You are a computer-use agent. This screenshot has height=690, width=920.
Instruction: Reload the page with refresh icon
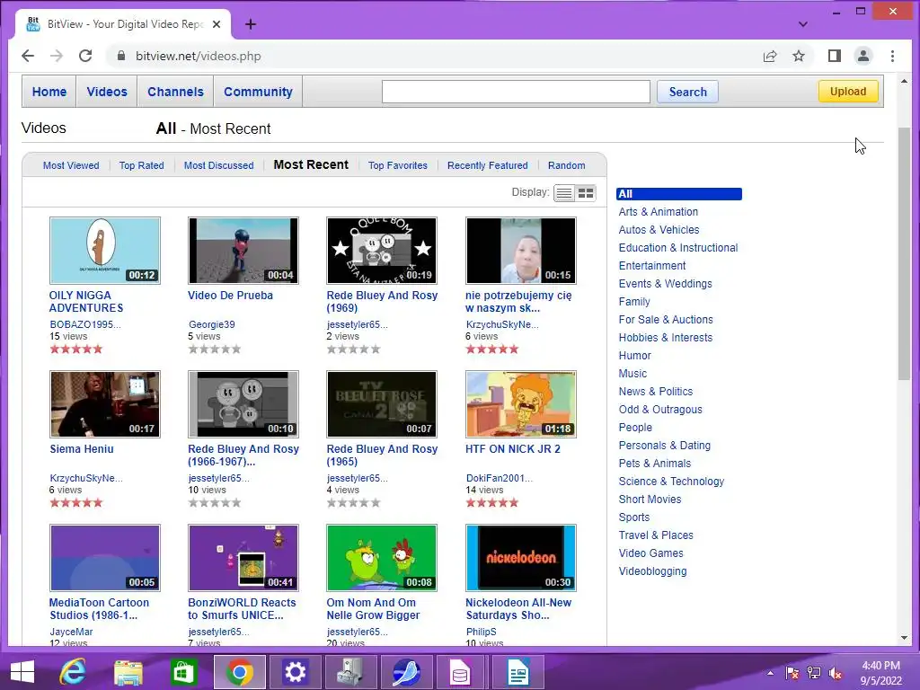tap(85, 56)
